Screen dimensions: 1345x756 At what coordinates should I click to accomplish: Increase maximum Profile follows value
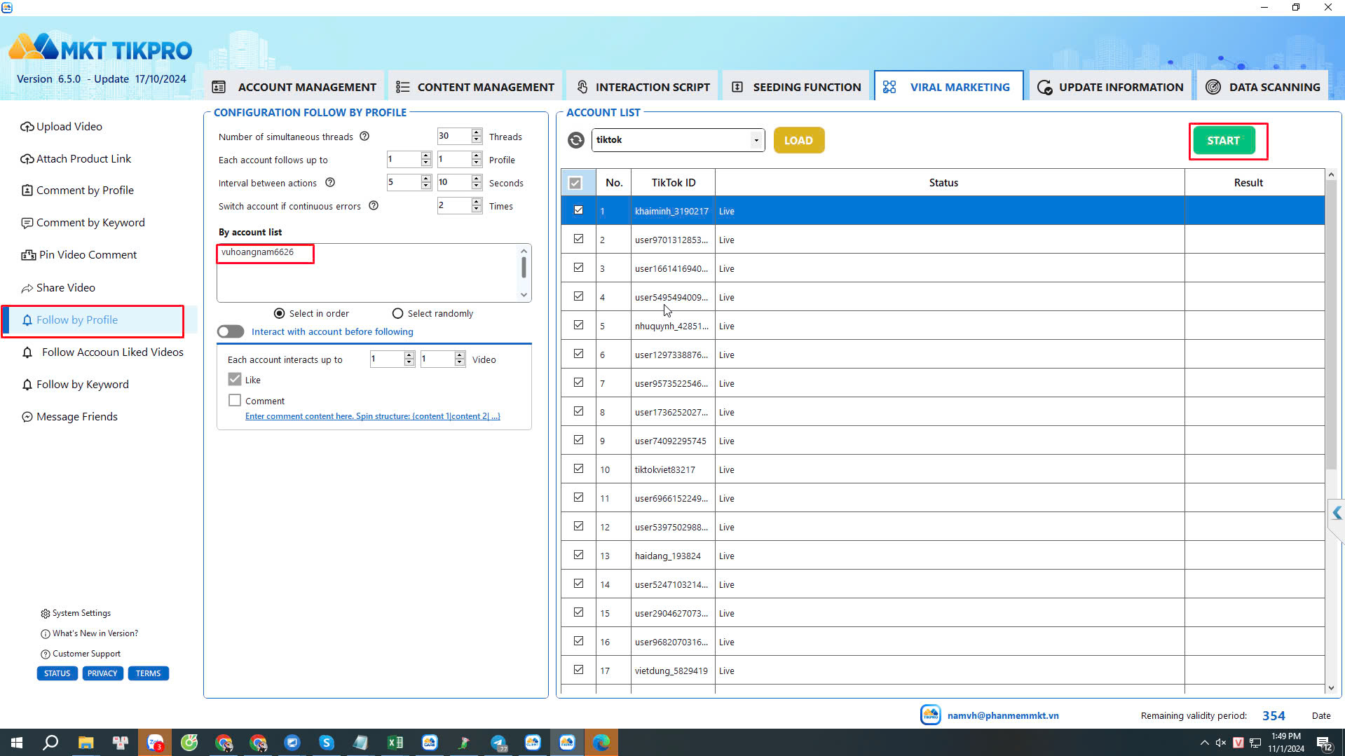(x=477, y=156)
